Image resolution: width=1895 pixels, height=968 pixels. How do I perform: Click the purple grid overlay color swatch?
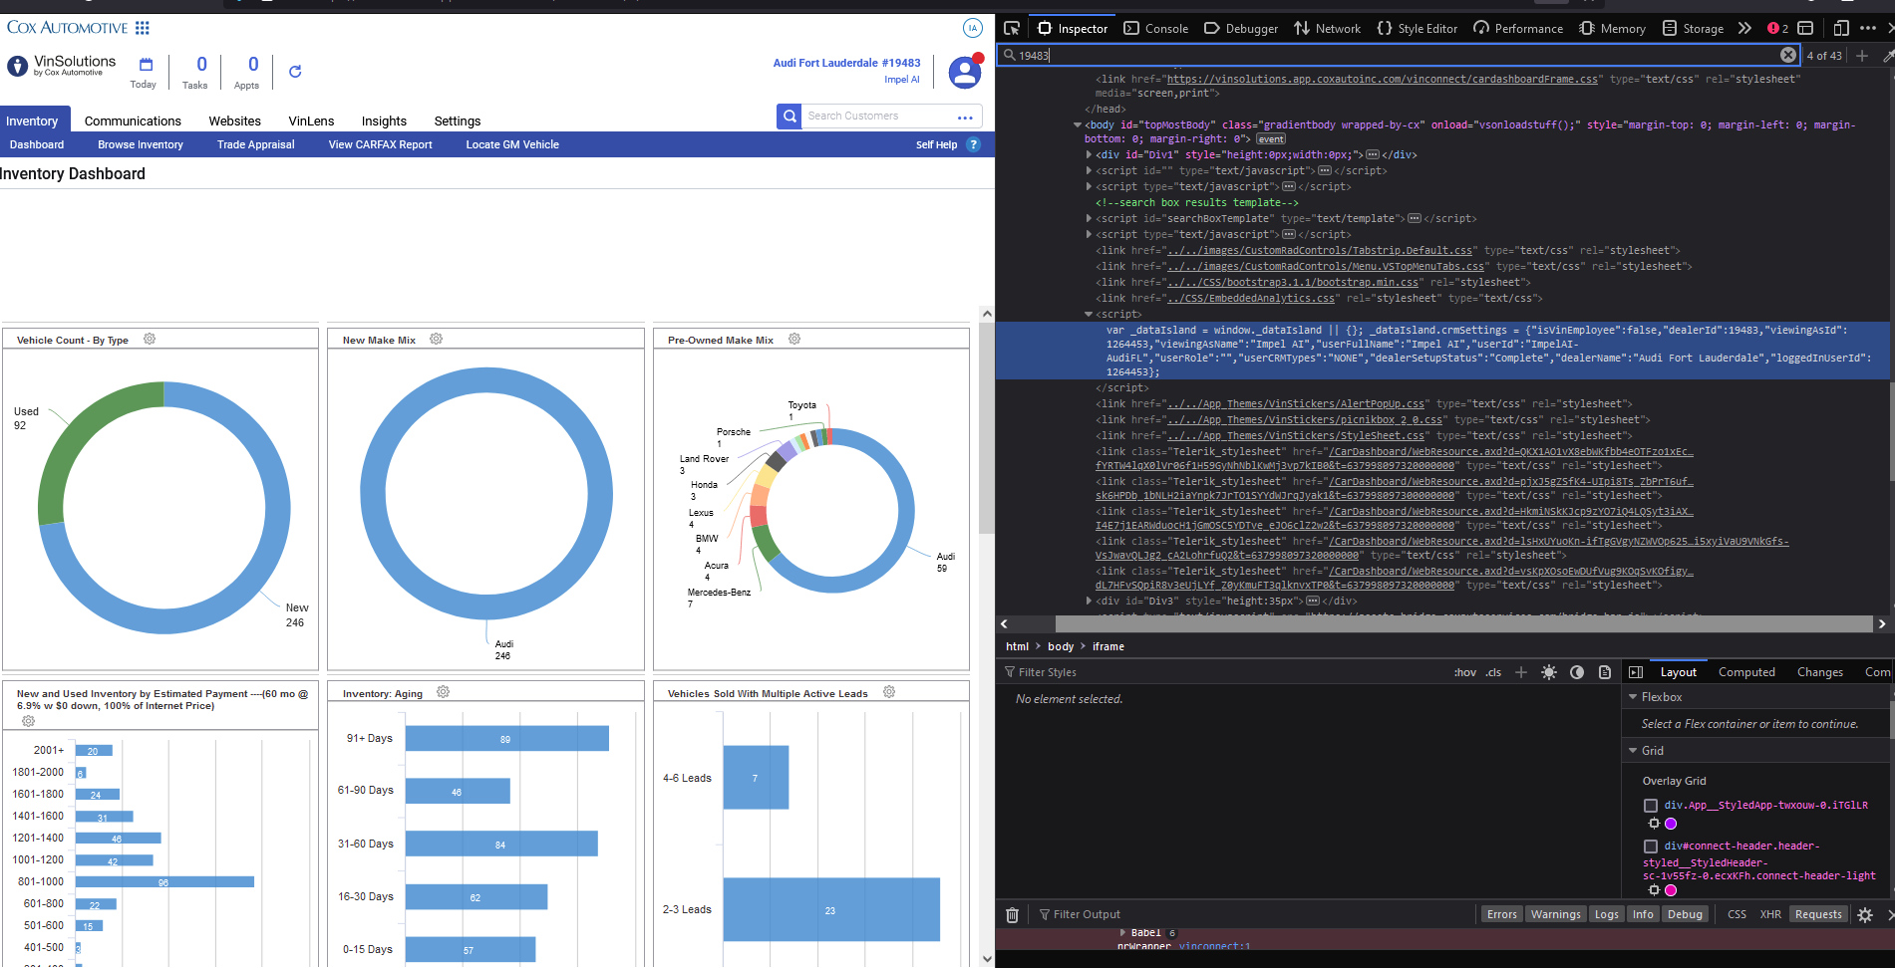(1671, 824)
